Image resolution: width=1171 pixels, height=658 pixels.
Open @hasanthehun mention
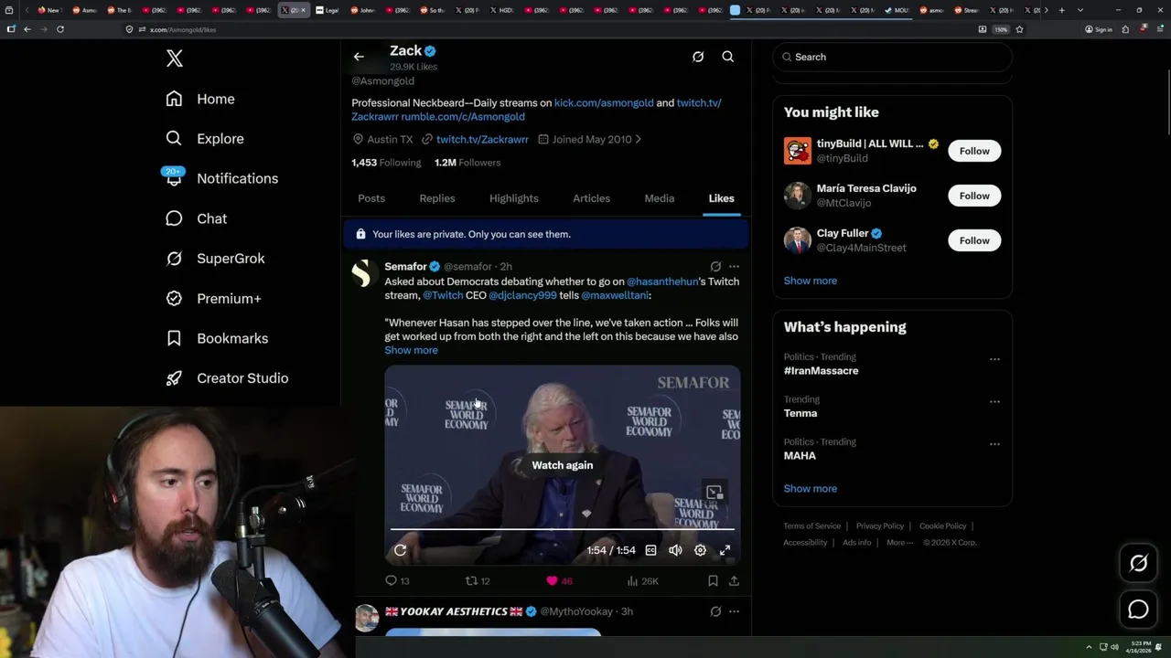coord(662,281)
